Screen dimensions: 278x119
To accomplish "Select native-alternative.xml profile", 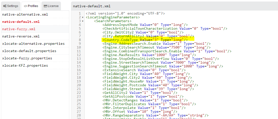I will (x=25, y=14).
